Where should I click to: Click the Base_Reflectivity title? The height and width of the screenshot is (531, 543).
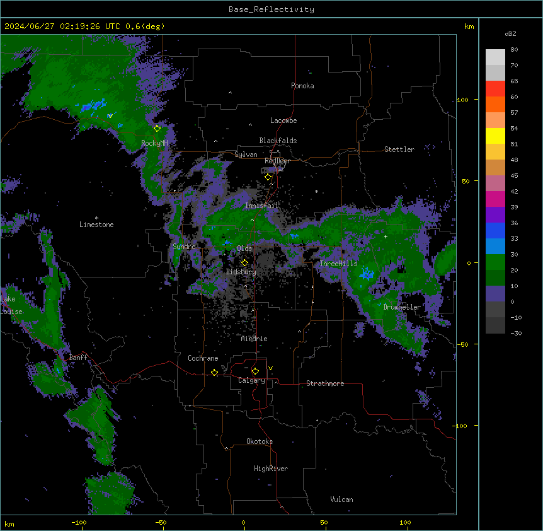coord(271,9)
